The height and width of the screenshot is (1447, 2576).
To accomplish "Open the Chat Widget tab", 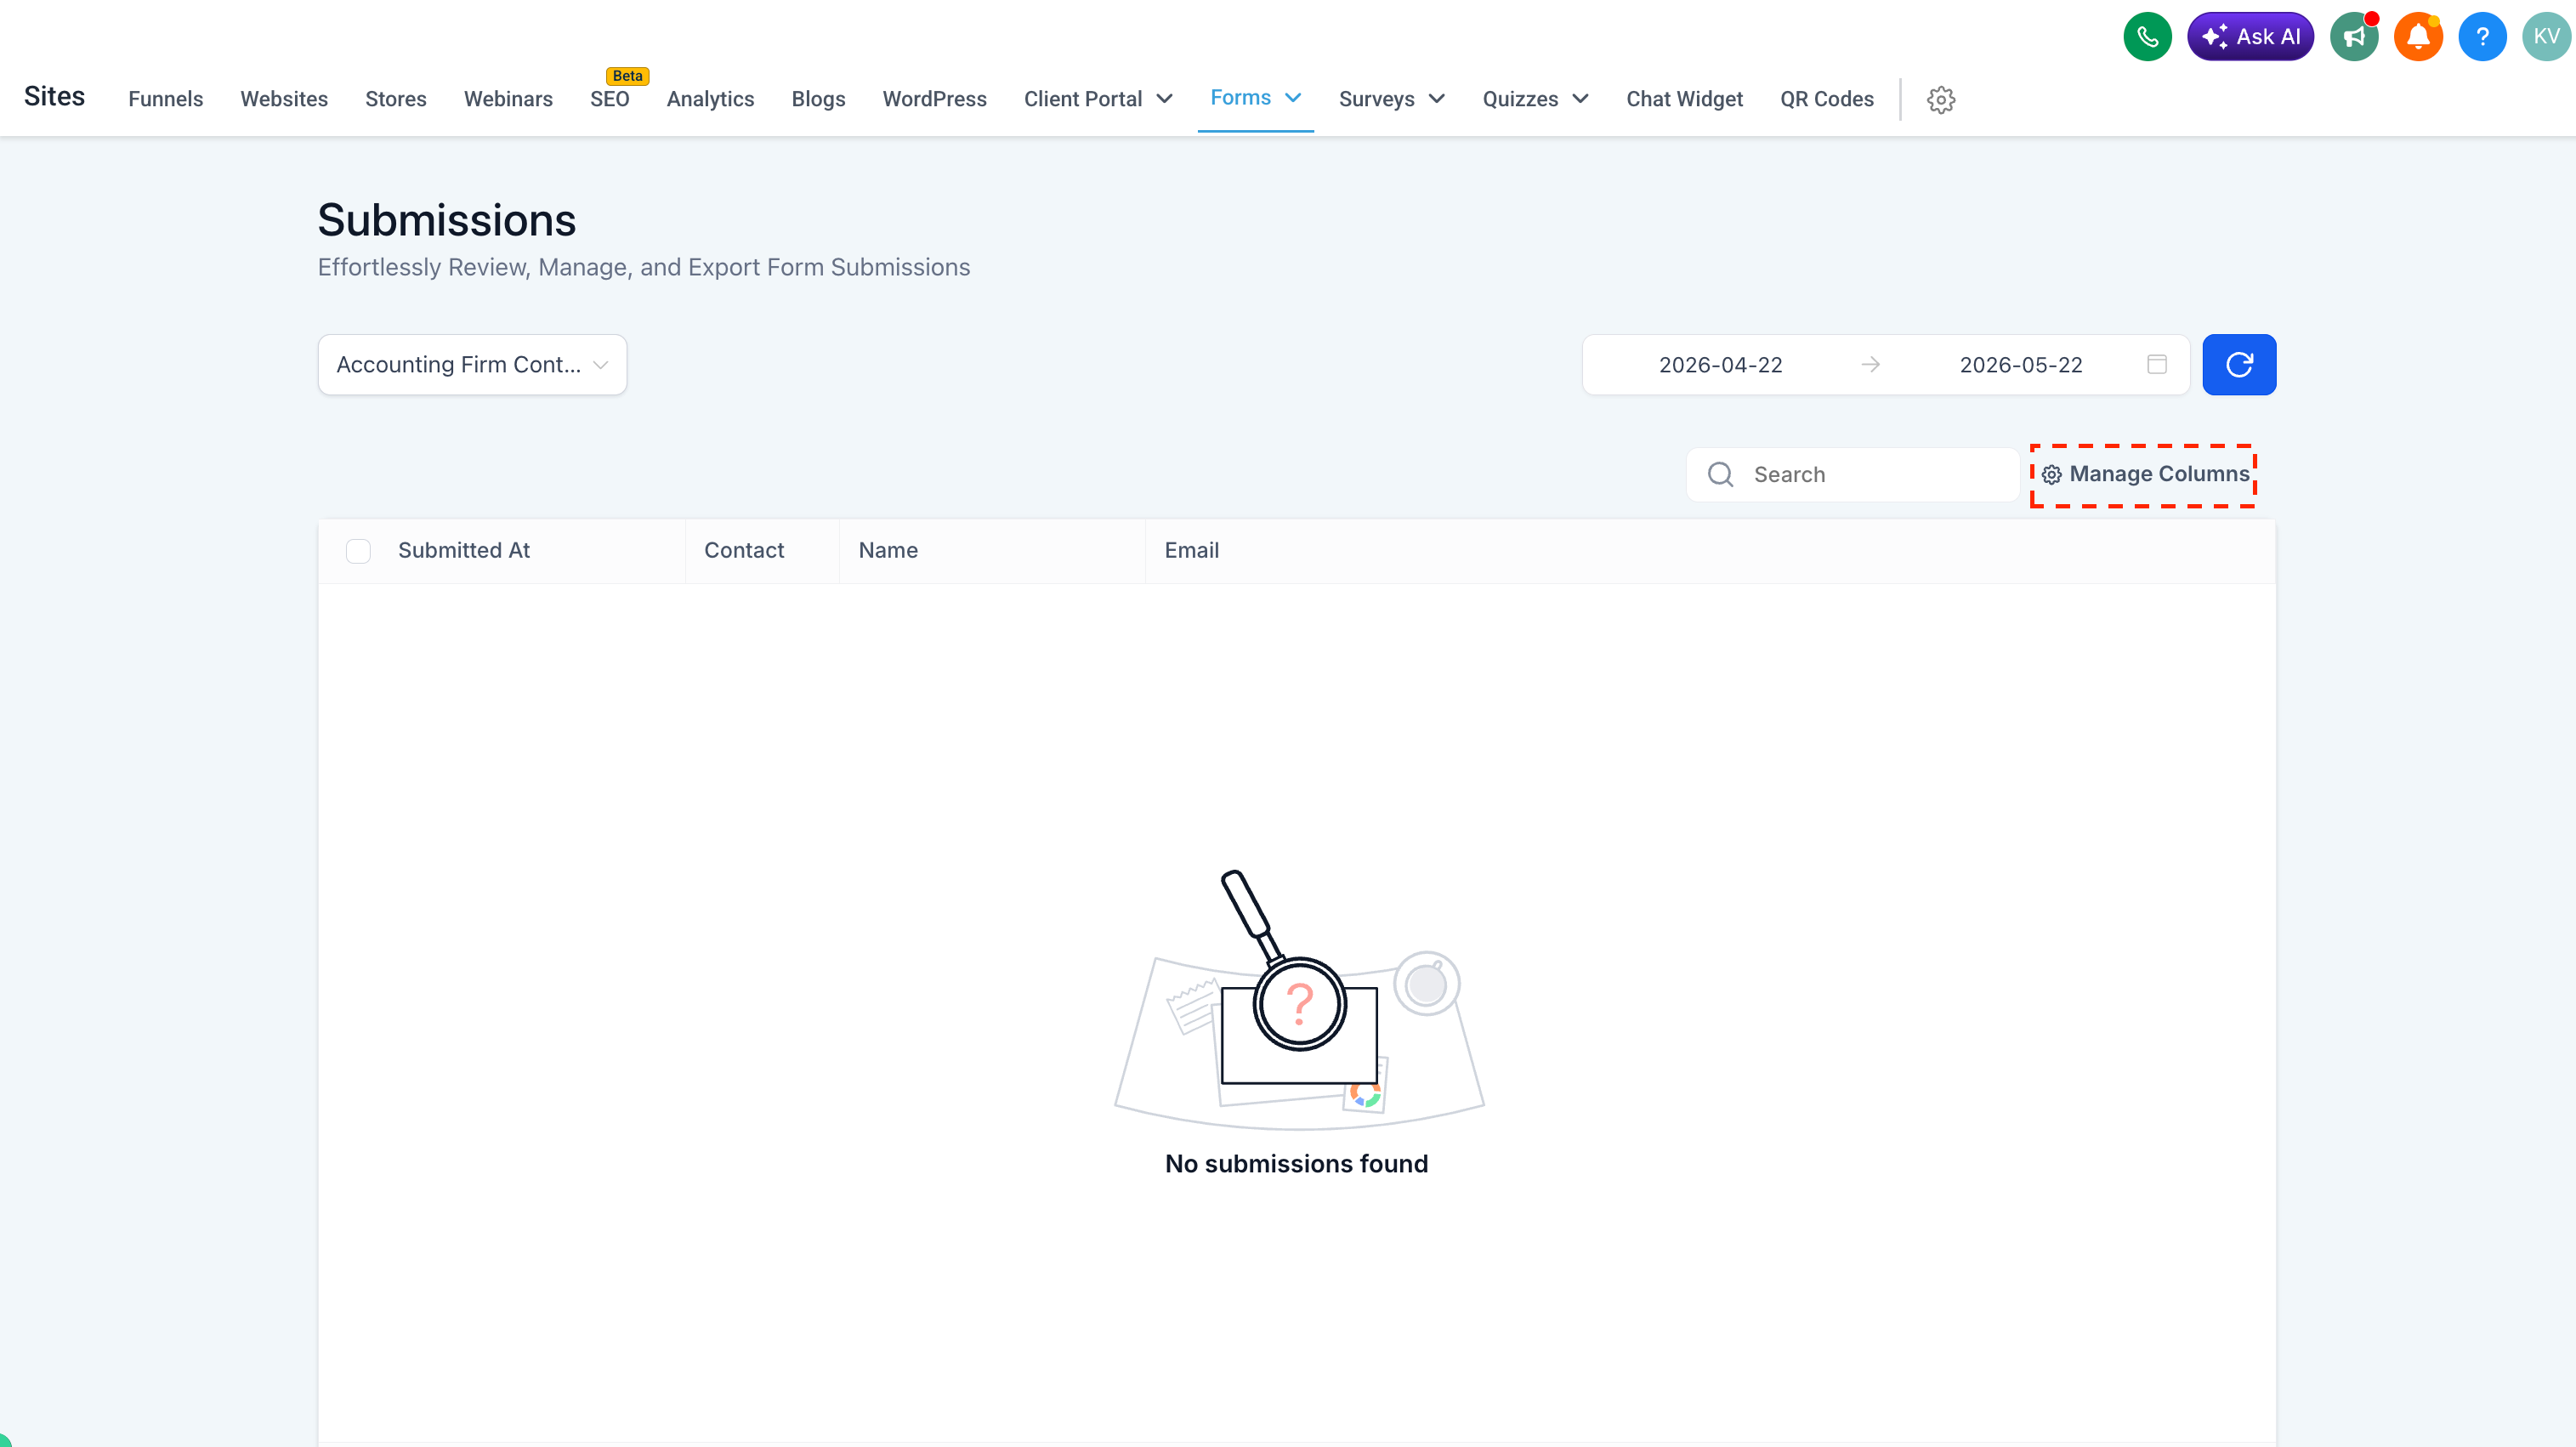I will (x=1684, y=99).
